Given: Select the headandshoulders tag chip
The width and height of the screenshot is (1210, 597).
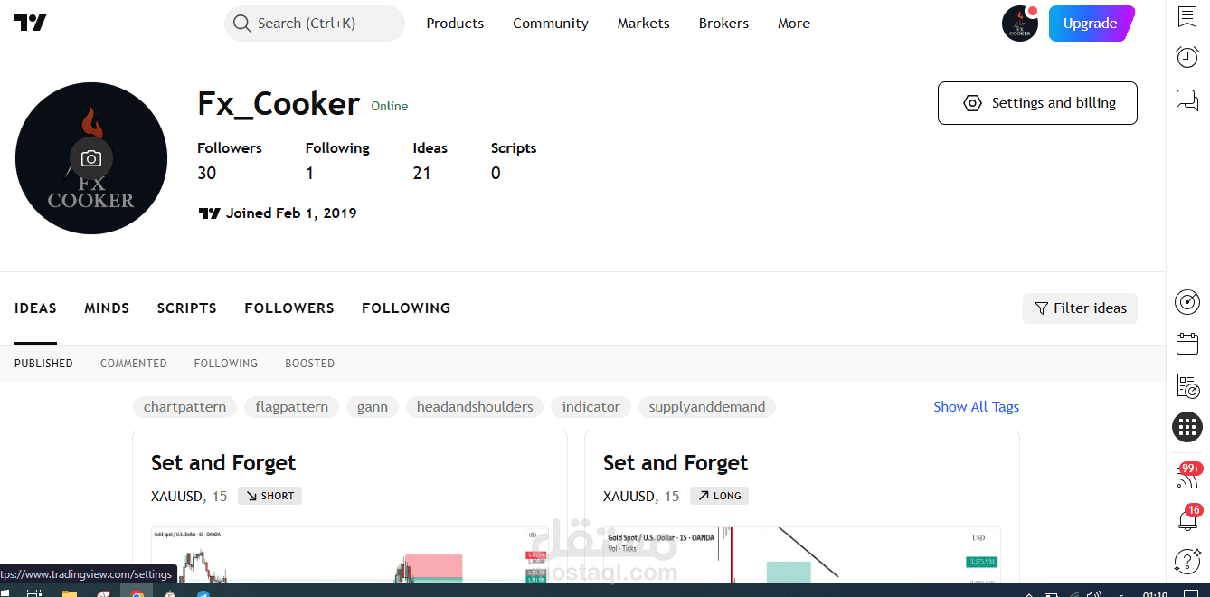Looking at the screenshot, I should [475, 407].
